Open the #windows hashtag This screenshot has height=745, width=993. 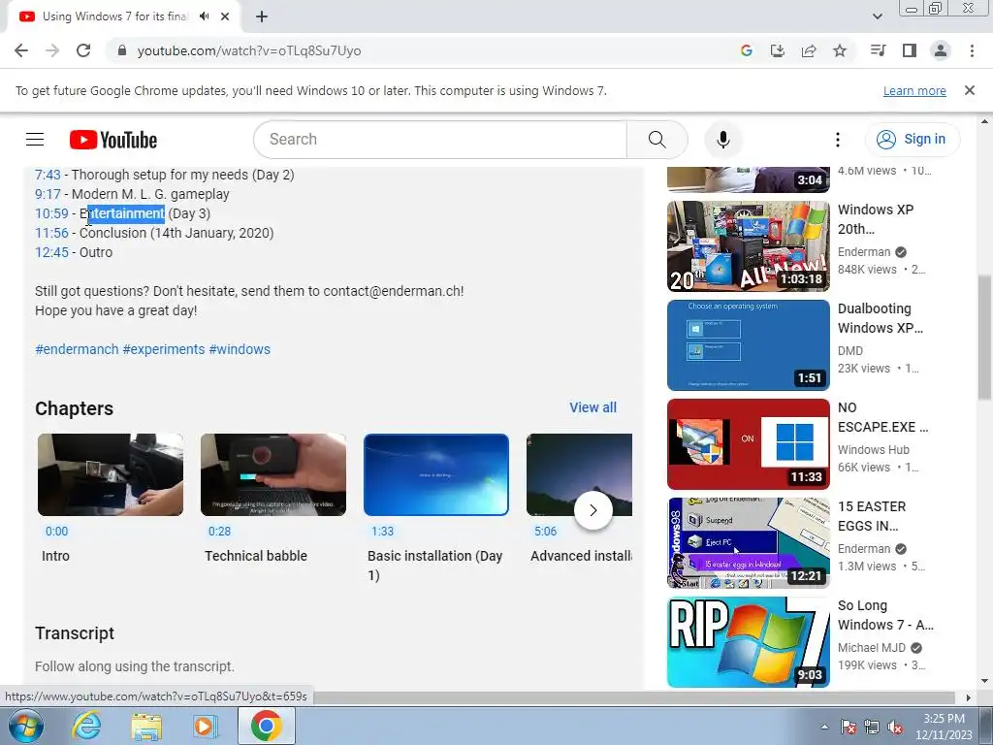(x=240, y=349)
